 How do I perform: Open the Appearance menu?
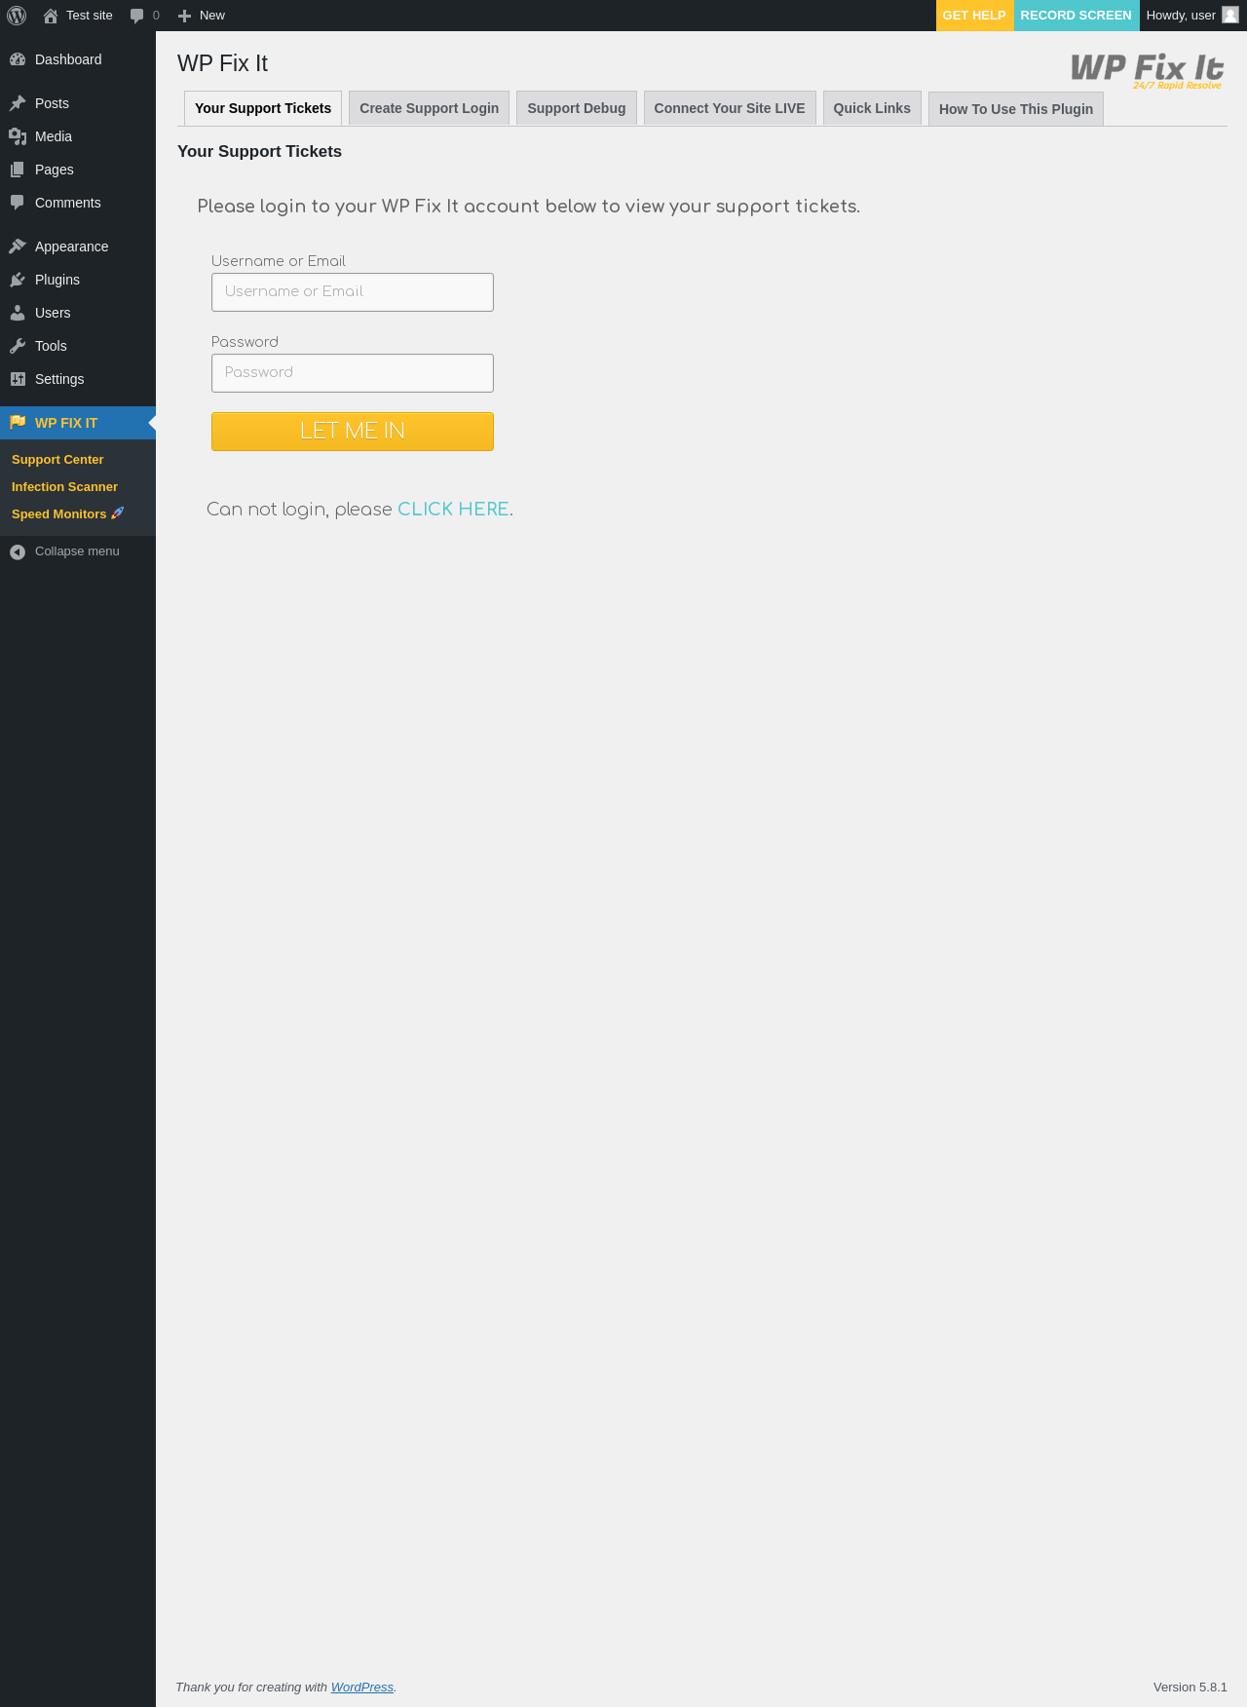point(78,247)
